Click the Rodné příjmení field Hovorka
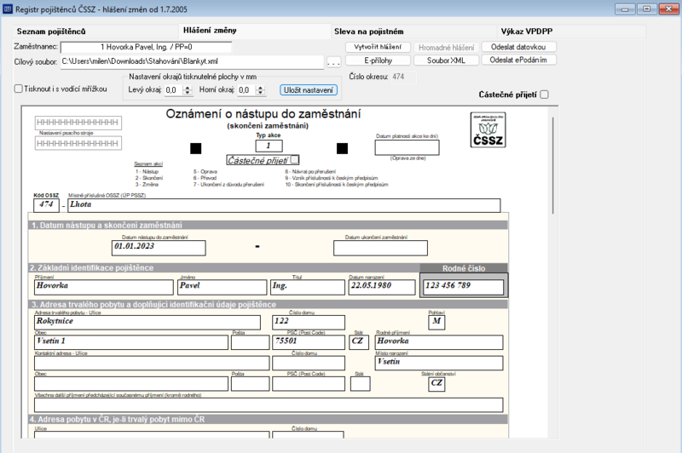 [439, 342]
